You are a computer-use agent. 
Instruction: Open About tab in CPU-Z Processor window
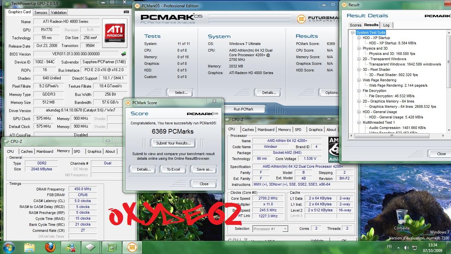tap(331, 130)
